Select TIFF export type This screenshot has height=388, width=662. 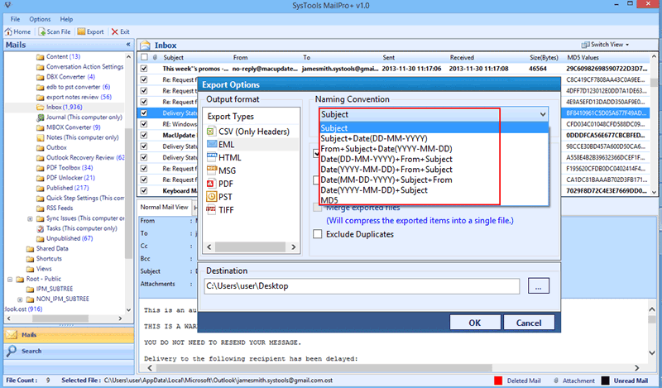pos(220,210)
